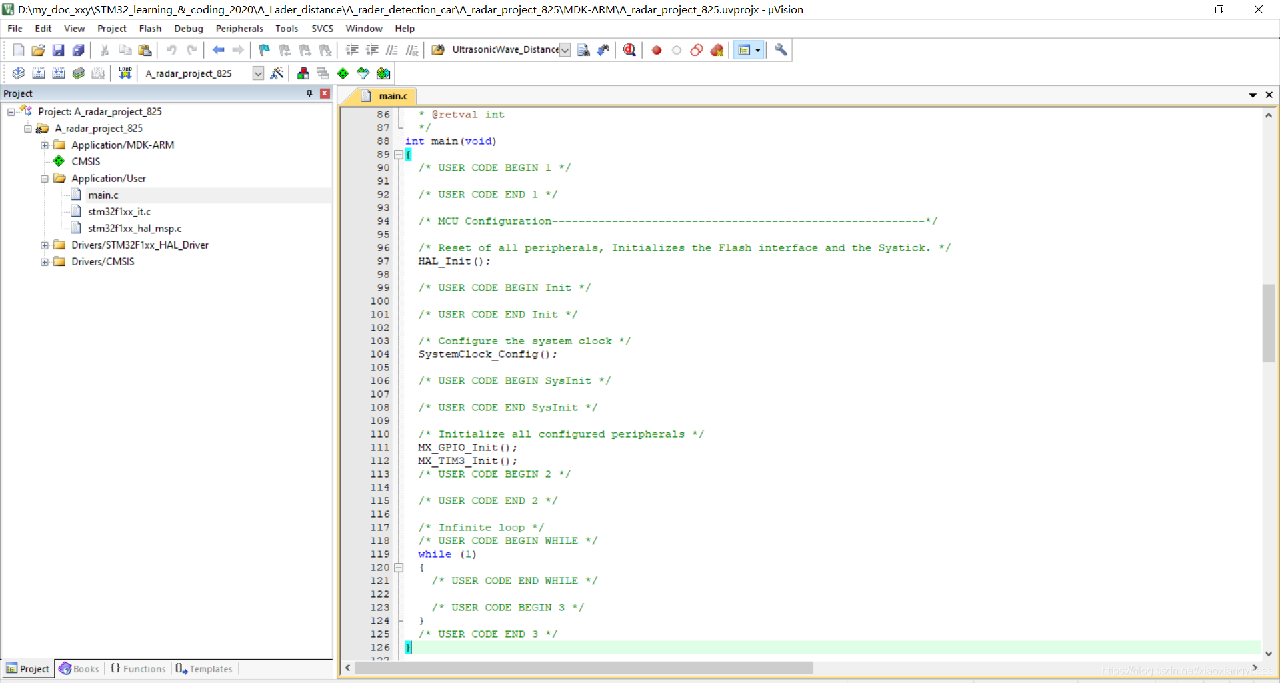Open Manage Project Items cubes icon
This screenshot has height=683, width=1280.
pos(303,73)
